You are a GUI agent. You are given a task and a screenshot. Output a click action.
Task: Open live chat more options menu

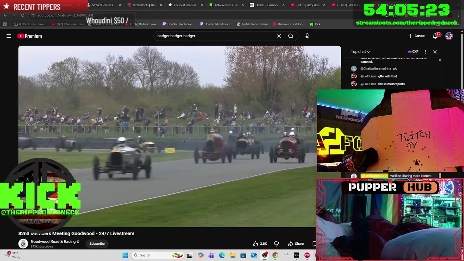[425, 52]
